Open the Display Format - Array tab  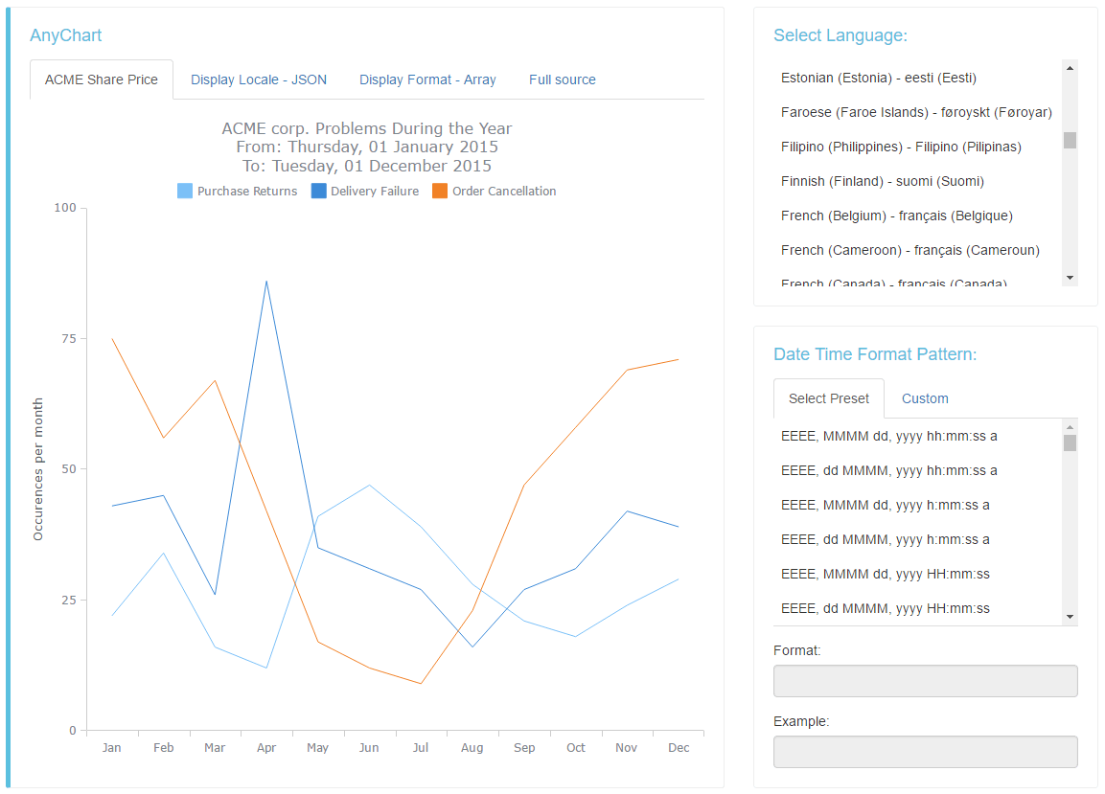(427, 79)
